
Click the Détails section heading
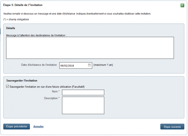click(10, 28)
